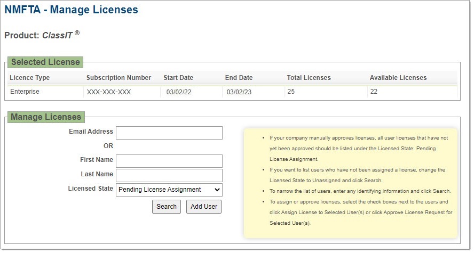
Task: Click the Total Licenses column header
Action: 309,78
